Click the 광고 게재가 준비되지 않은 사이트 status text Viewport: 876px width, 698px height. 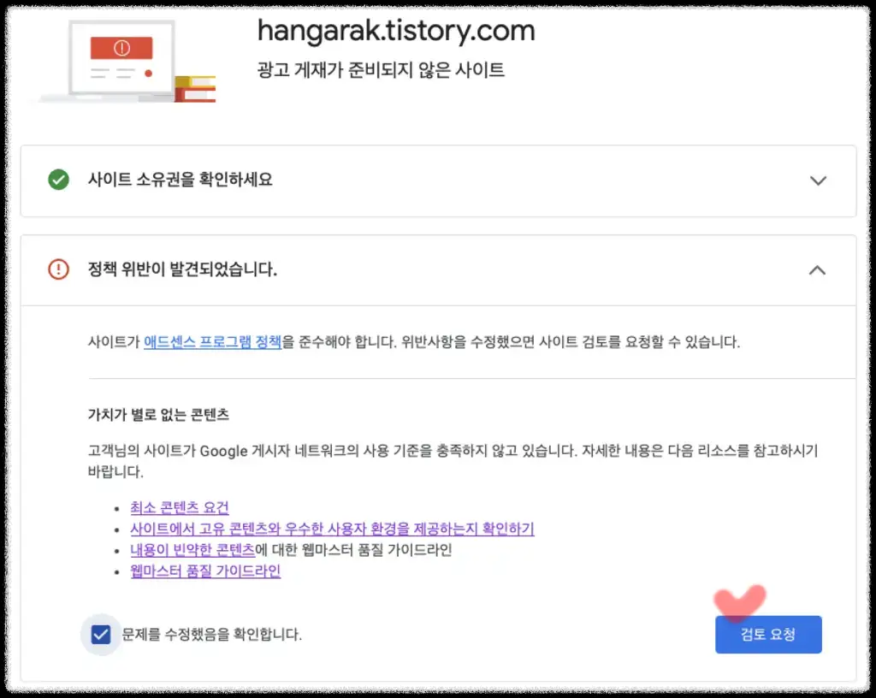(x=381, y=70)
